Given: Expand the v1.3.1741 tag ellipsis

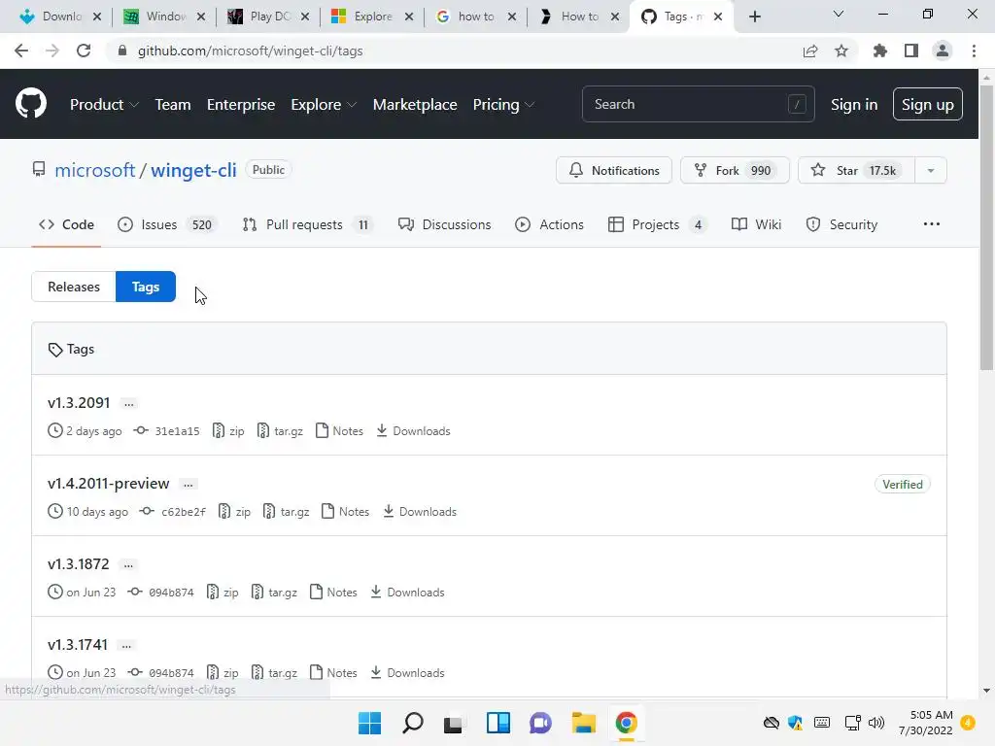Looking at the screenshot, I should (126, 645).
